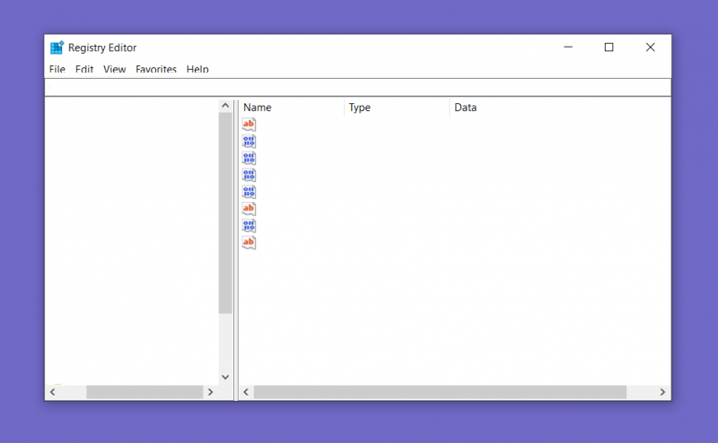
Task: Select the last string value icon in list
Action: (x=249, y=242)
